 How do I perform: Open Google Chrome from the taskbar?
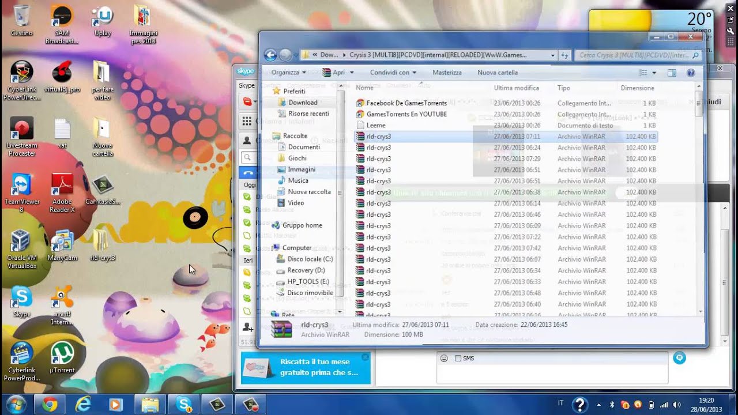tap(50, 405)
